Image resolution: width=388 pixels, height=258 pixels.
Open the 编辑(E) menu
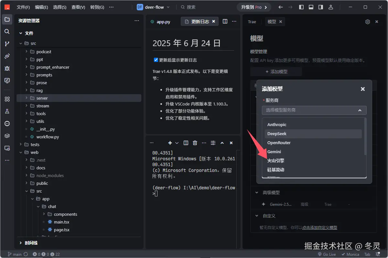[x=41, y=7]
